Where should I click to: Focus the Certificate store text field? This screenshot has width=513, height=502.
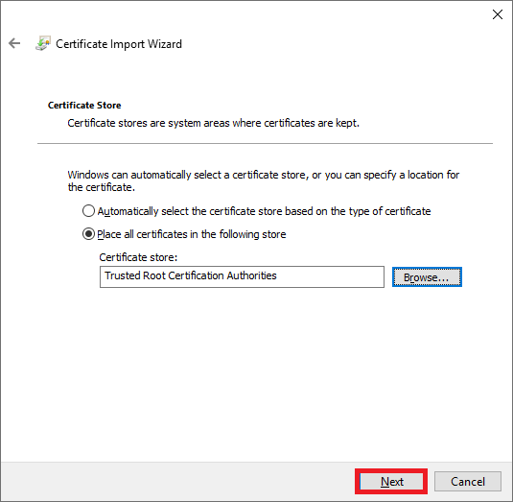[x=242, y=276]
